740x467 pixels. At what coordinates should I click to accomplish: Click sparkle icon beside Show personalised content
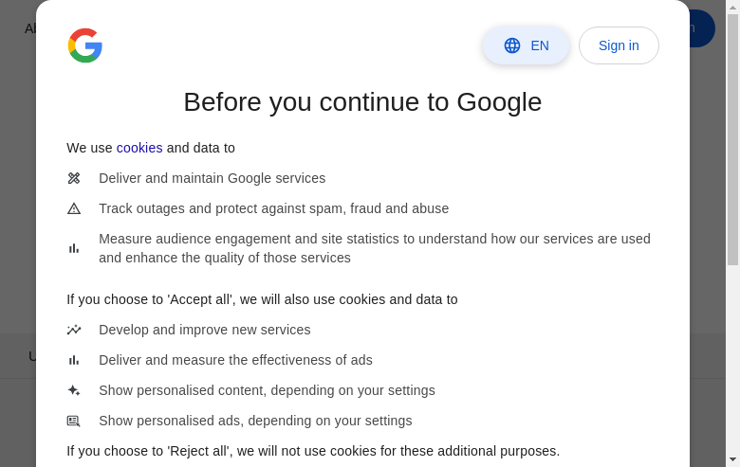74,390
